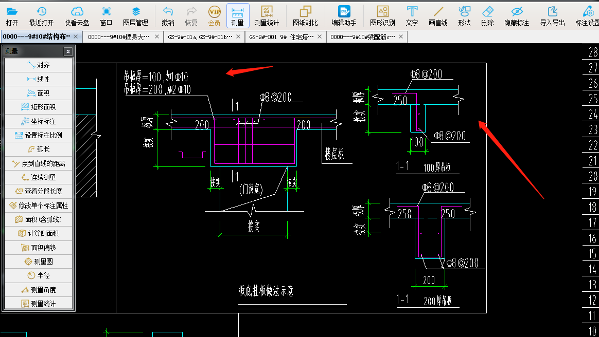Click the 楼层板 label in drawing

(334, 154)
